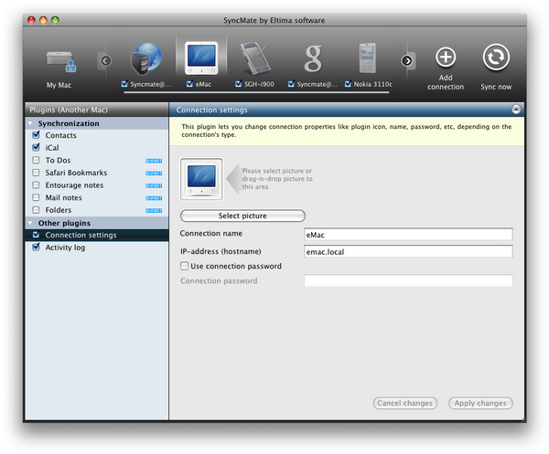Toggle the iCal plugin checkbox
This screenshot has height=454, width=549.
point(36,147)
